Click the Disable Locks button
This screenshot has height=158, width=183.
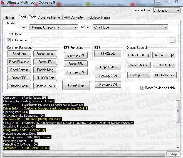pyautogui.click(x=19, y=86)
